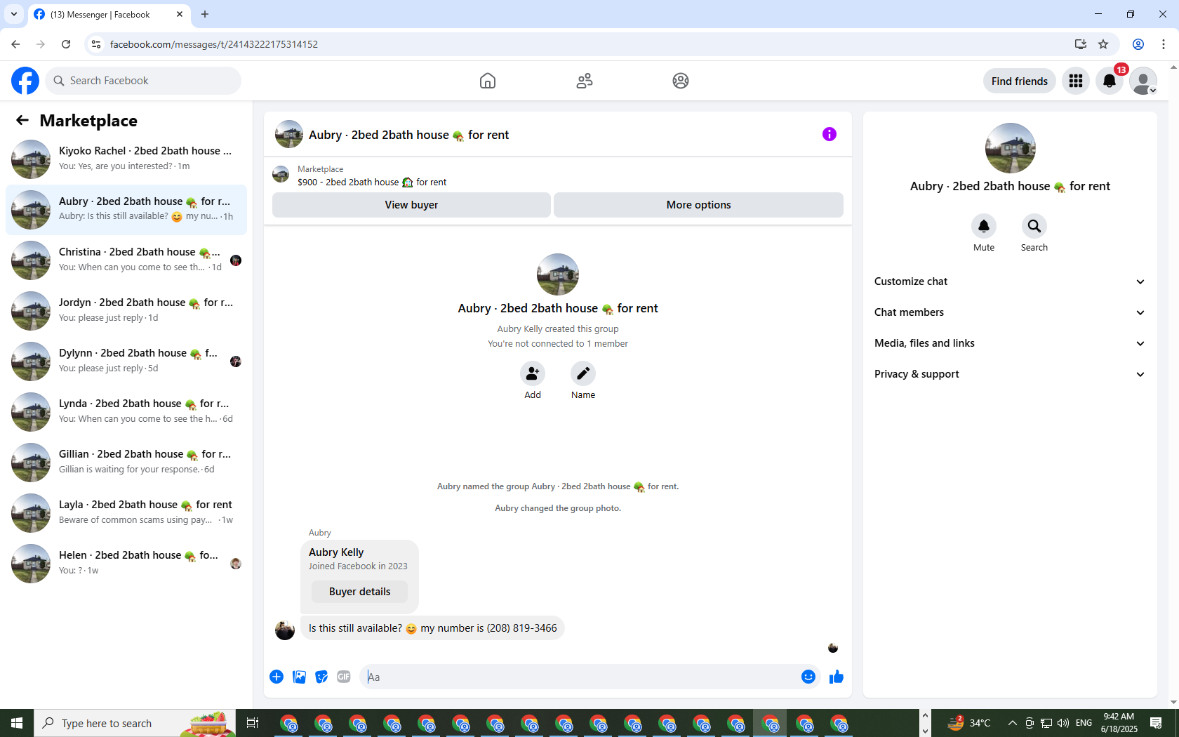
Task: Open the Facebook menu grid icon
Action: pyautogui.click(x=1076, y=81)
